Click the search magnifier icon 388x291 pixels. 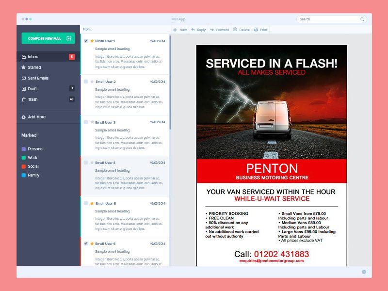coord(362,19)
